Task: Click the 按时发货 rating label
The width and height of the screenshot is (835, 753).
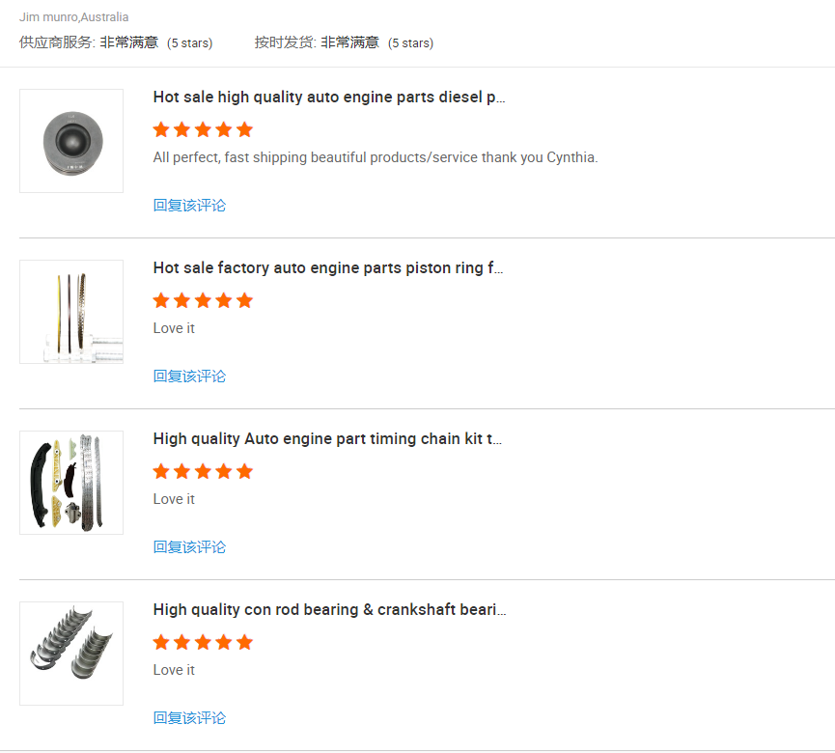Action: point(285,42)
